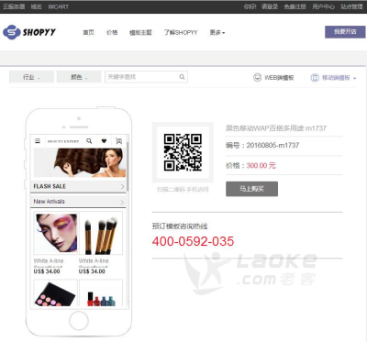Viewport: 367px width, 342px height.
Task: Go to 首页 home page
Action: (x=88, y=32)
